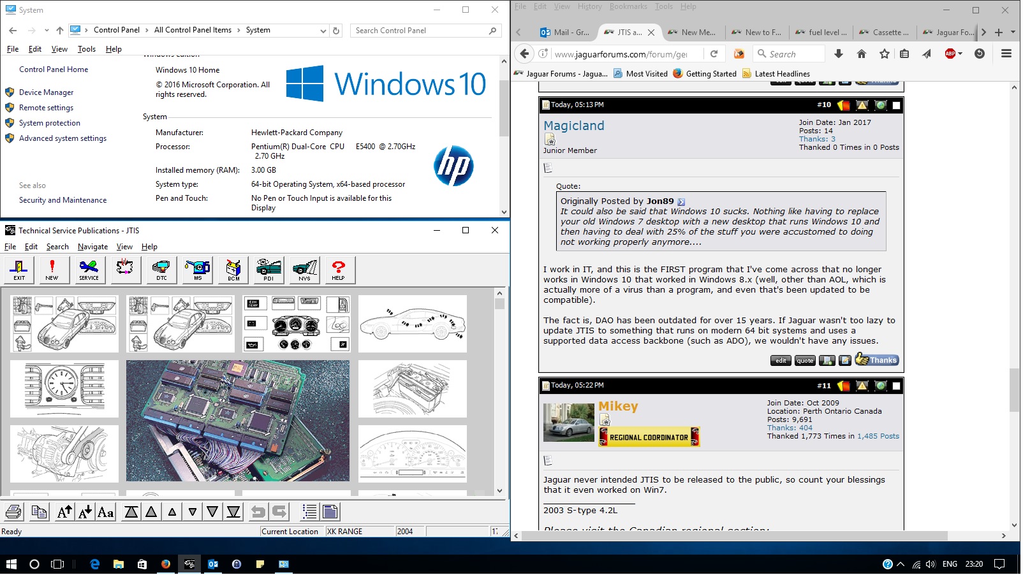Open the Tools menu in Control Panel
This screenshot has width=1023, height=575.
pos(87,49)
